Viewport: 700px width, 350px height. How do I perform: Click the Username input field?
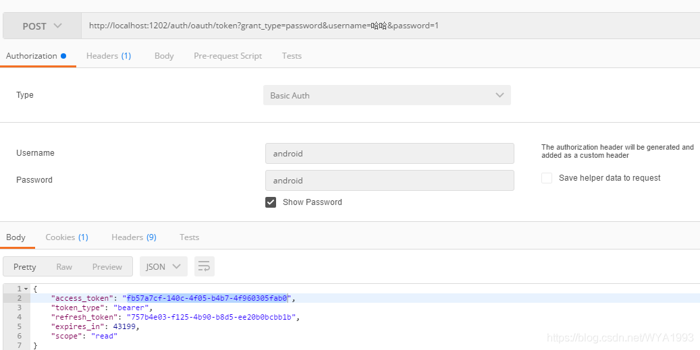(x=389, y=154)
